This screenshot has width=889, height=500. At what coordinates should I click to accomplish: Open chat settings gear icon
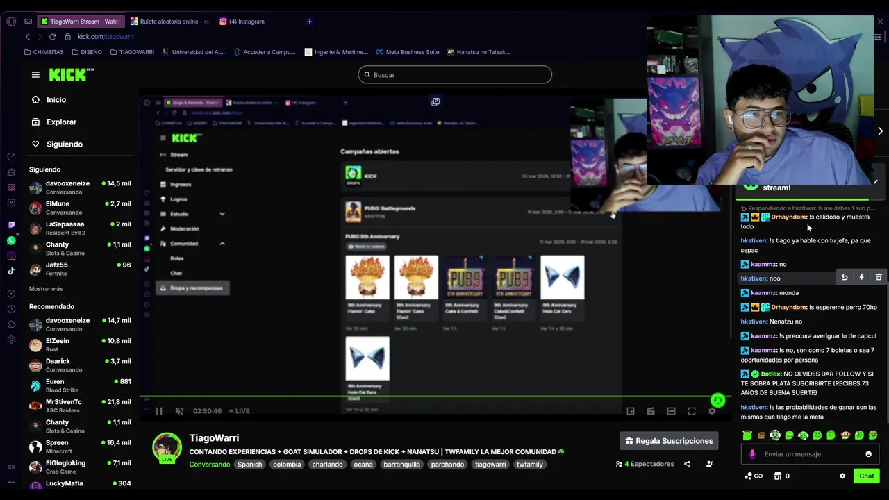[842, 476]
